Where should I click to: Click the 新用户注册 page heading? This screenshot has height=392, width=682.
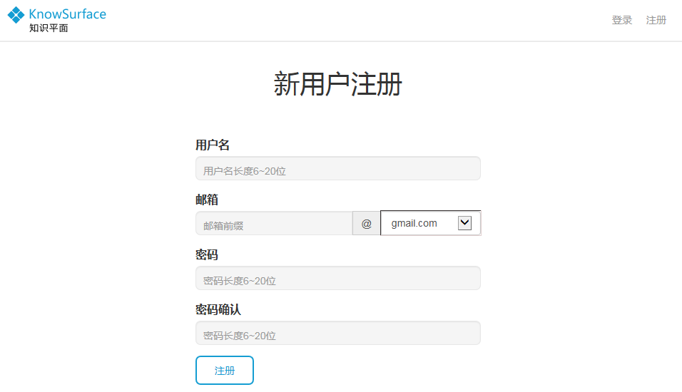pyautogui.click(x=337, y=84)
